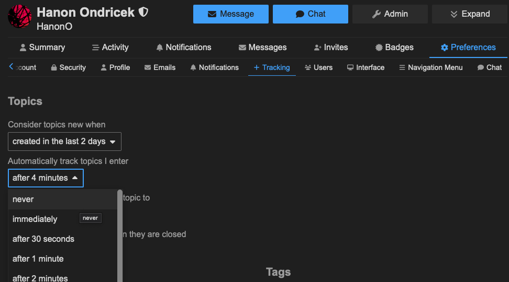This screenshot has width=509, height=282.
Task: Click the moderator shield icon beside username
Action: (143, 13)
